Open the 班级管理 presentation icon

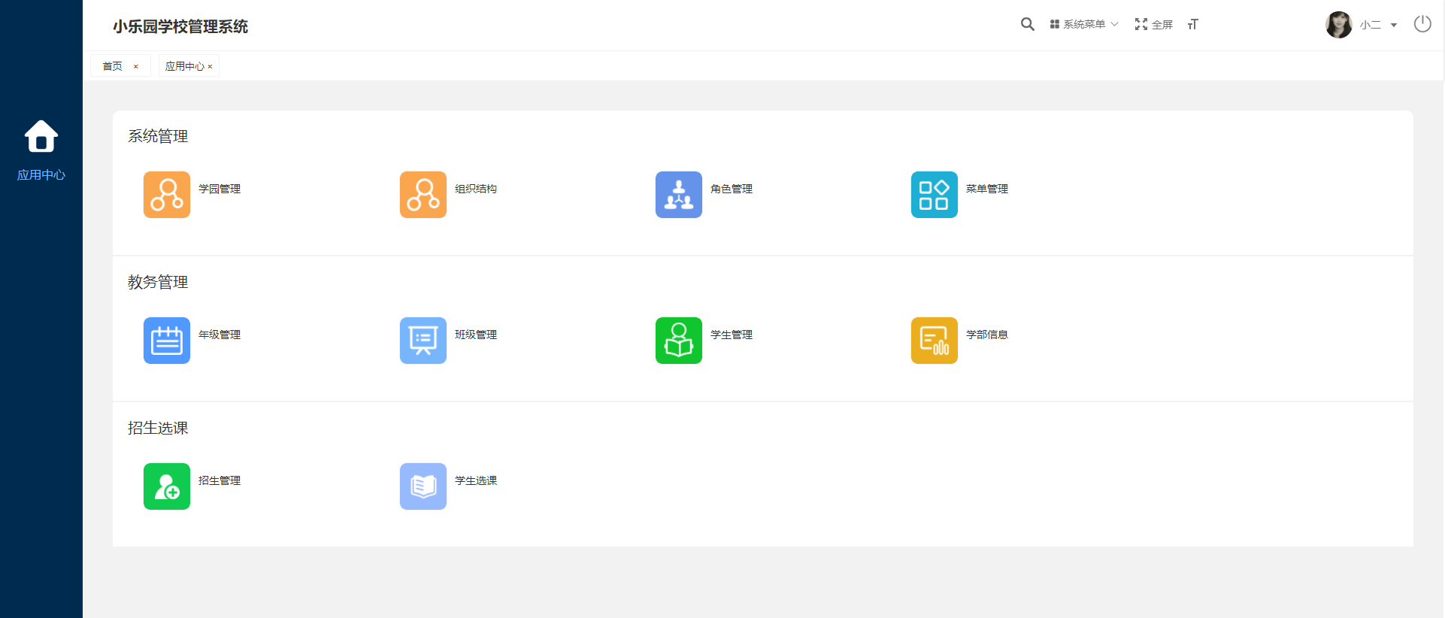[x=423, y=341]
